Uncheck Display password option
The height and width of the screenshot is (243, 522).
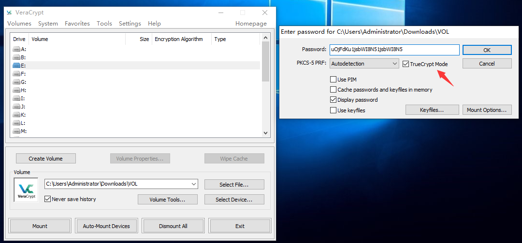click(333, 100)
